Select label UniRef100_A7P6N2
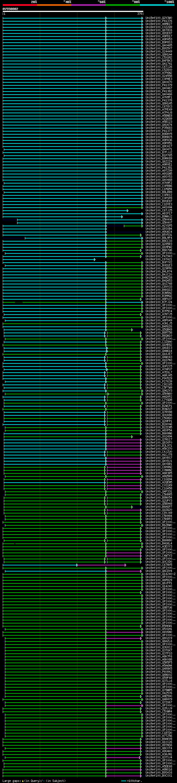 point(159,73)
